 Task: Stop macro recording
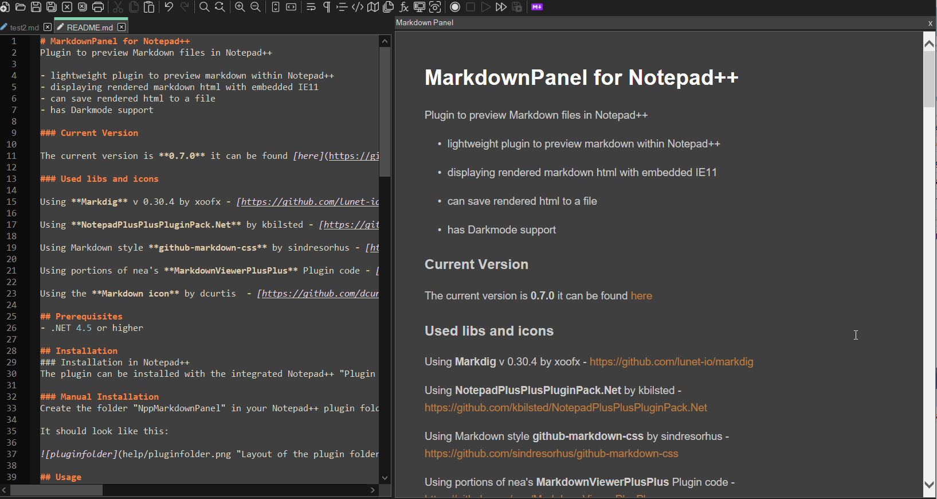471,7
